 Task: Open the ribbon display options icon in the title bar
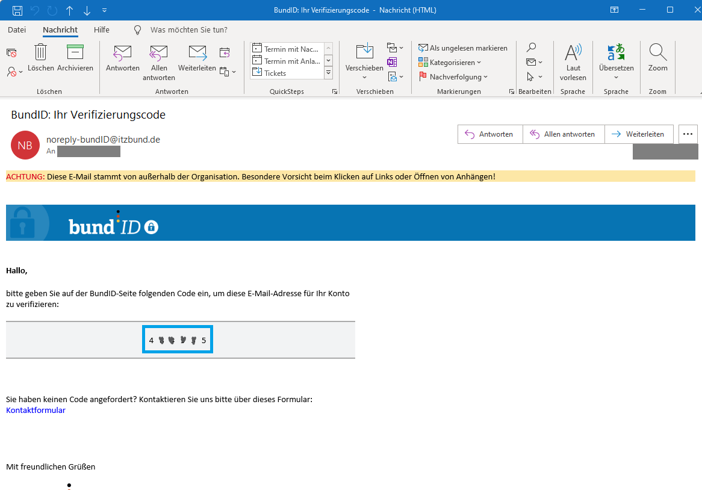coord(614,10)
